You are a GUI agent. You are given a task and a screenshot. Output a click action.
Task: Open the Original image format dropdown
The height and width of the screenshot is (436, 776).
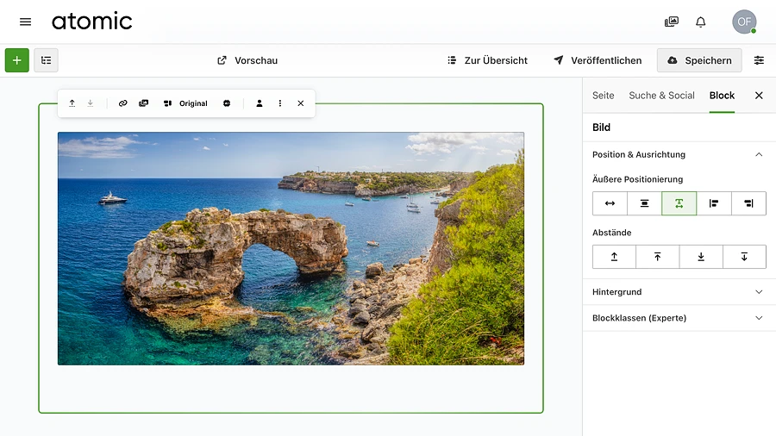(186, 103)
